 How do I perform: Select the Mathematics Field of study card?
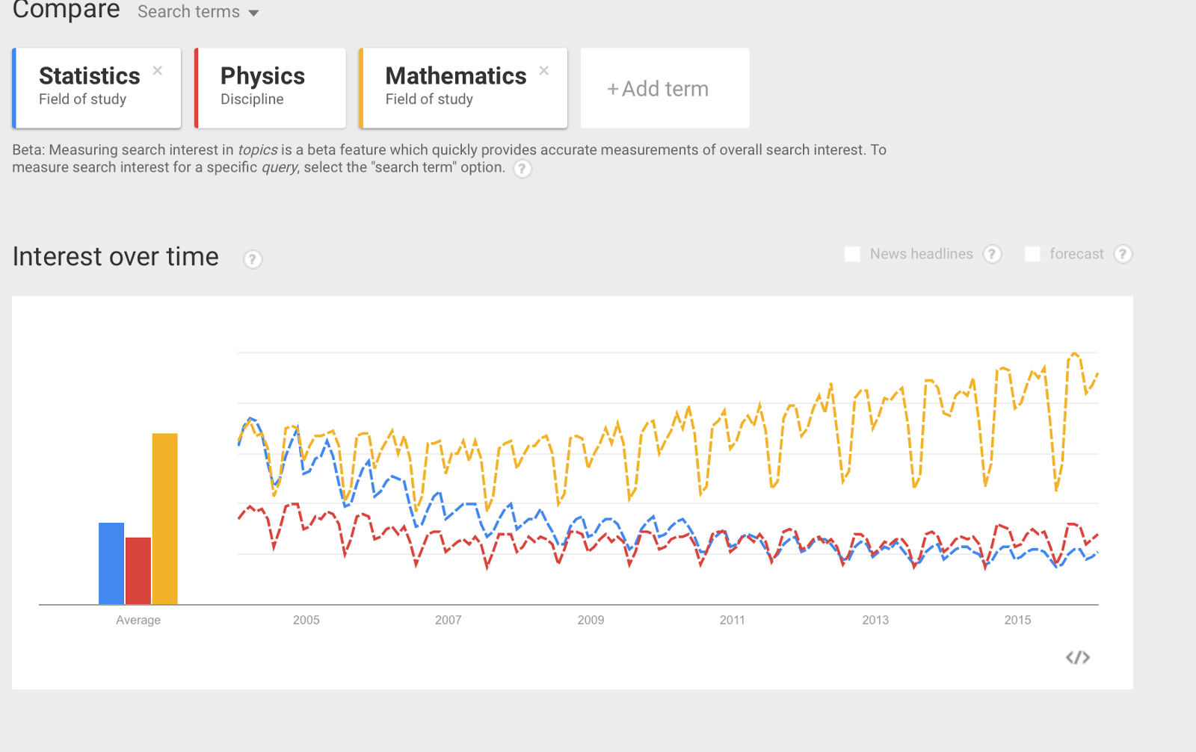pyautogui.click(x=463, y=88)
